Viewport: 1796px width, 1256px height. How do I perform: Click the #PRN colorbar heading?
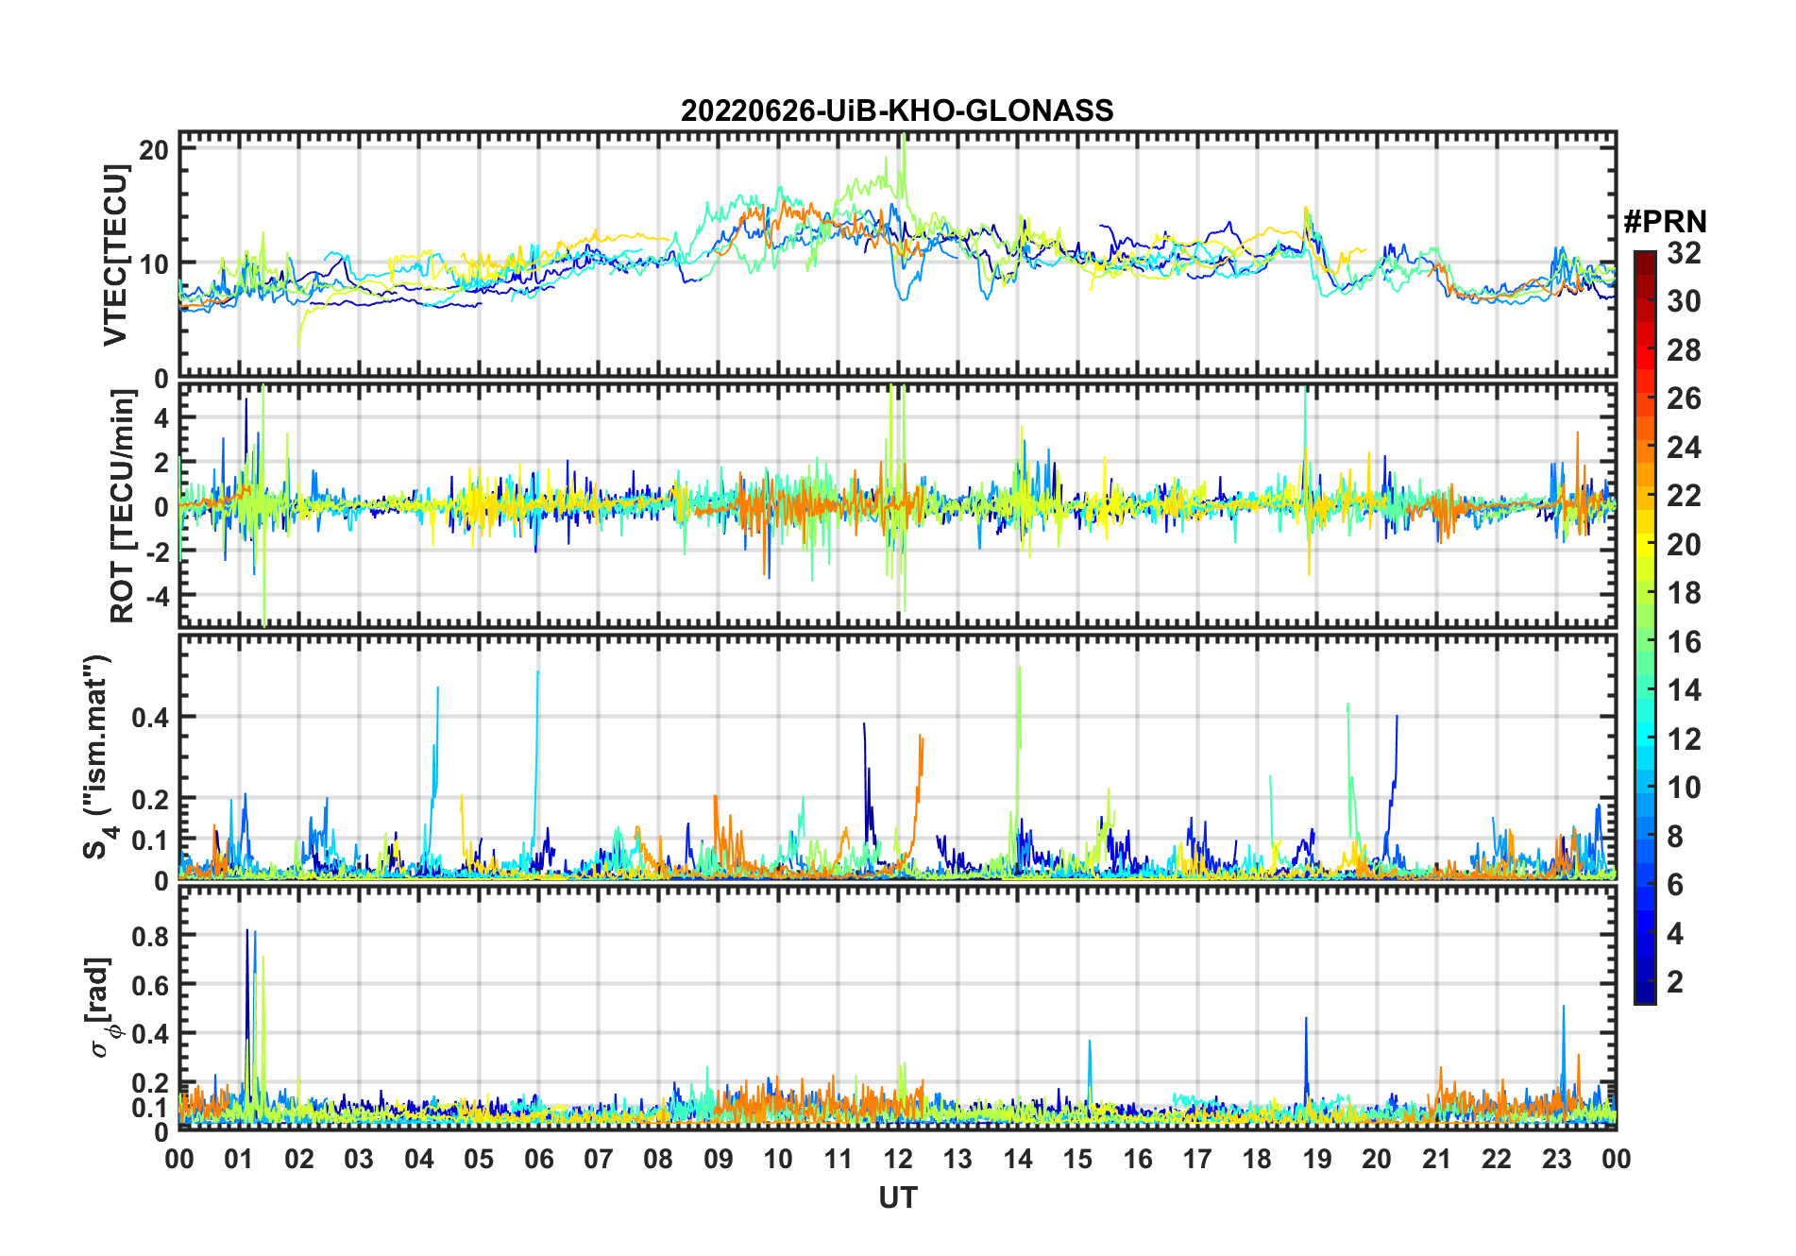pyautogui.click(x=1665, y=222)
